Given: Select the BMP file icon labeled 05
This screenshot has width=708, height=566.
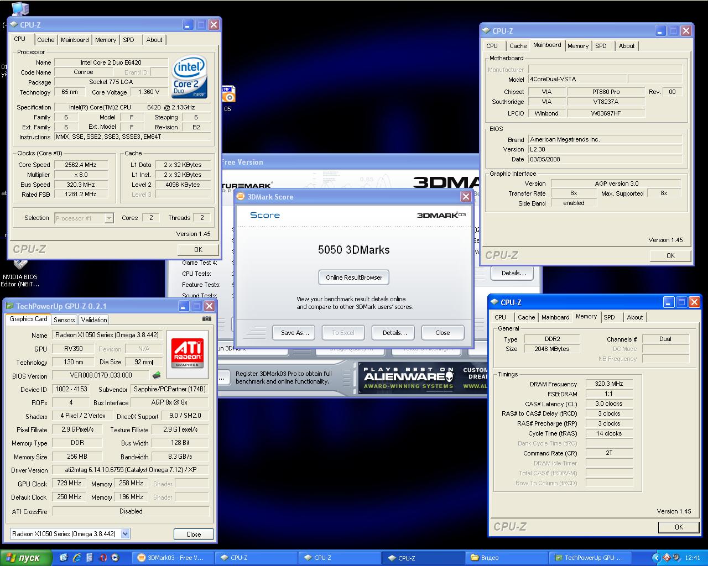Looking at the screenshot, I should point(228,98).
